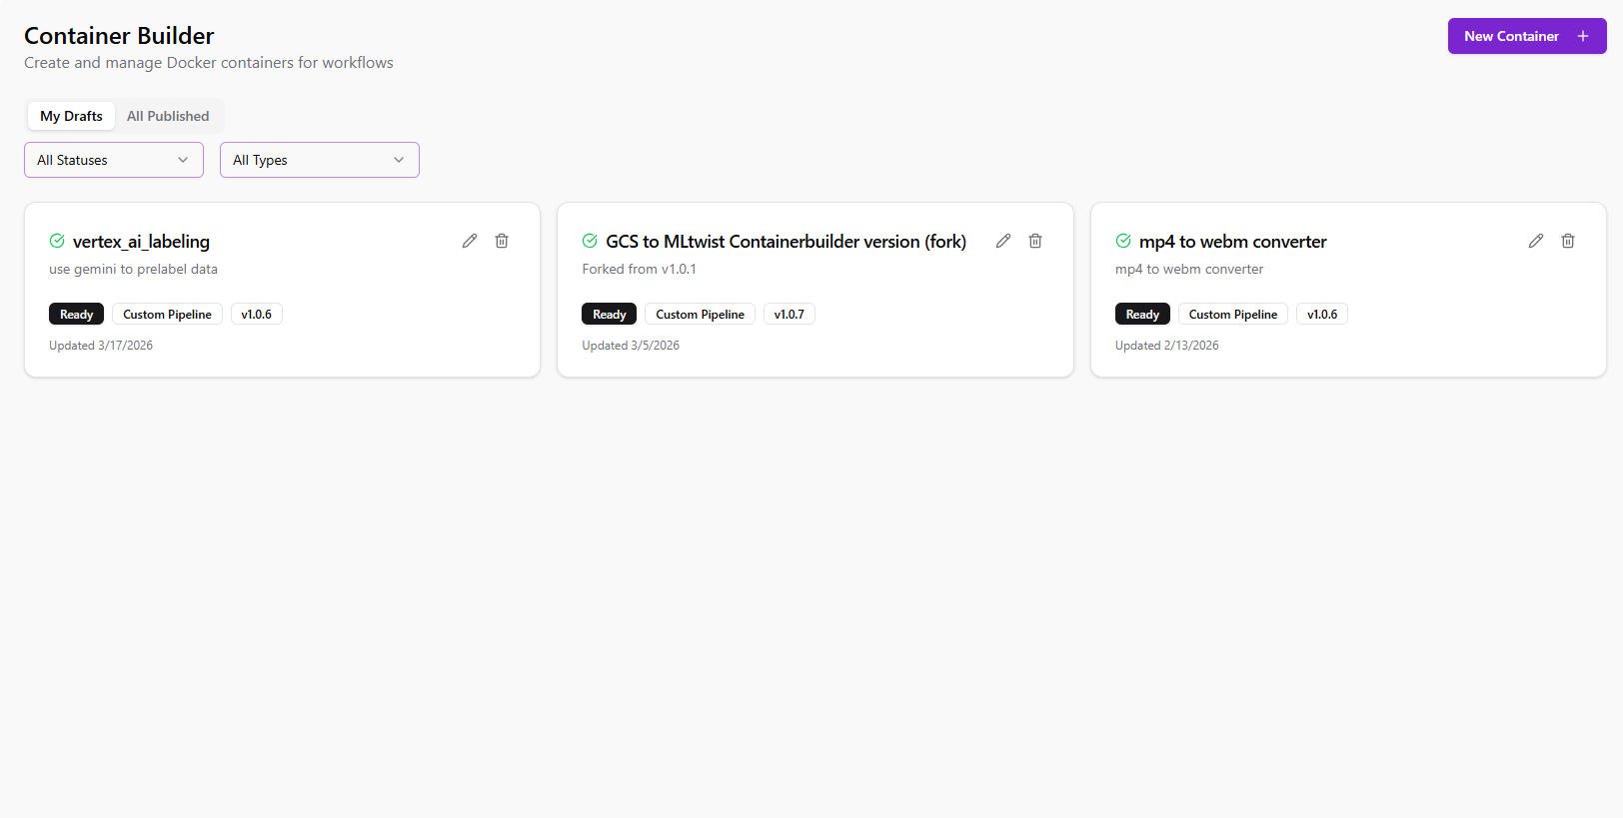Click the Ready badge on vertex_ai_labeling

tap(76, 315)
